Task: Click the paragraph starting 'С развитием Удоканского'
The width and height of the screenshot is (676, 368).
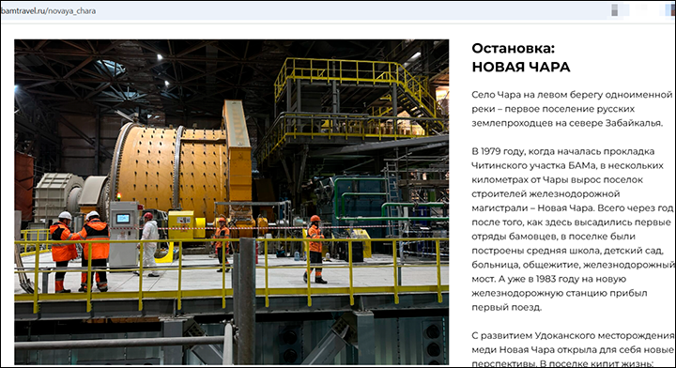Action: click(573, 349)
